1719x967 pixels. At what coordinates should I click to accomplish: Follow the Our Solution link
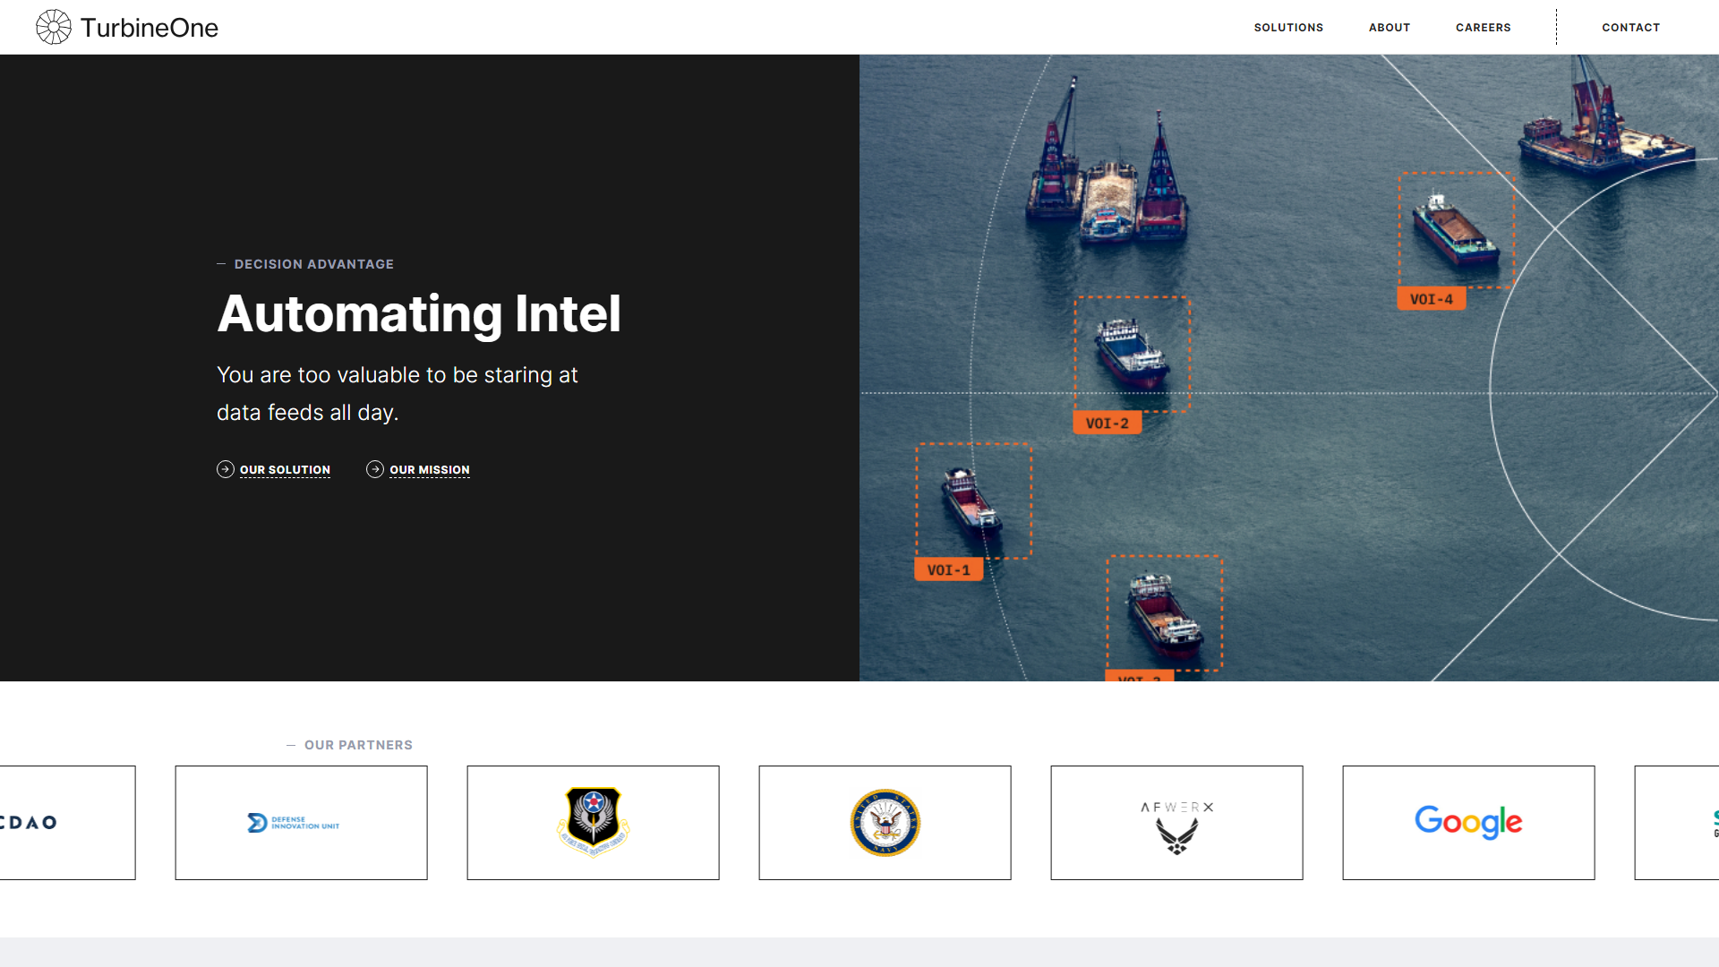point(285,470)
